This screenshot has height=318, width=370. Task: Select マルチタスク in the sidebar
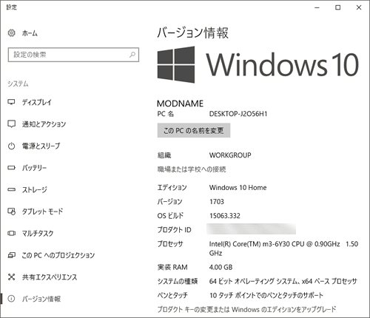(x=38, y=233)
